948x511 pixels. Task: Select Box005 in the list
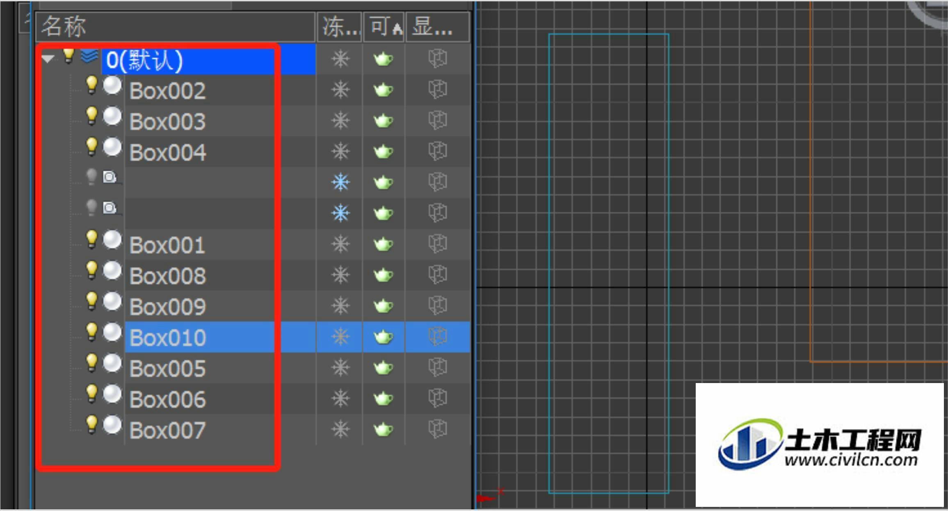click(167, 369)
